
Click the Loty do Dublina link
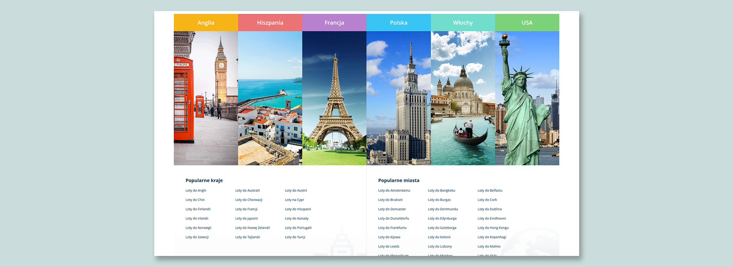point(490,209)
